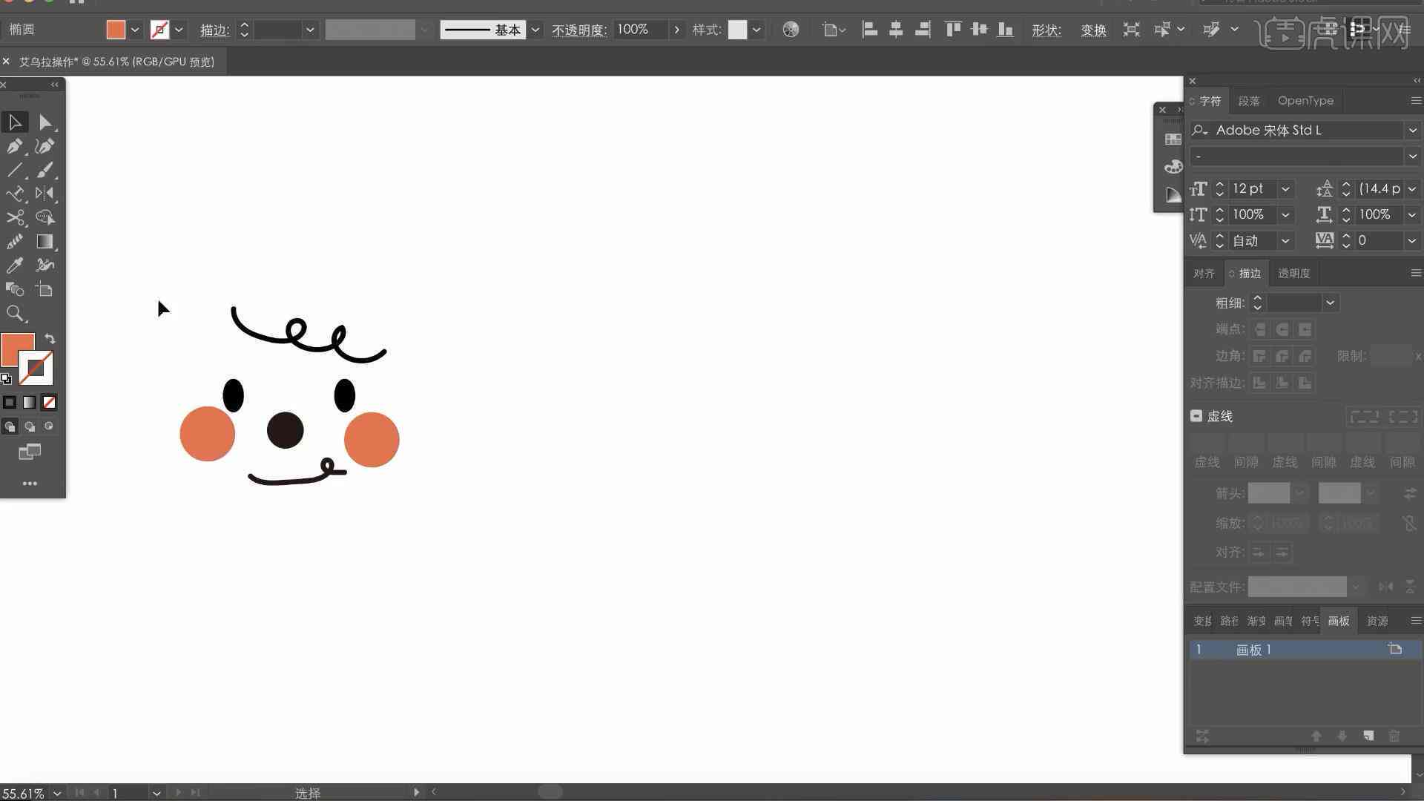Viewport: 1424px width, 801px height.
Task: Choose Draw Inside mode
Action: pyautogui.click(x=49, y=426)
